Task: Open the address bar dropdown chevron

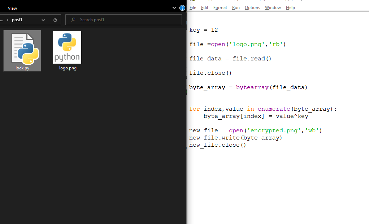Action: (43, 20)
